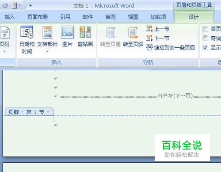Click the redo arrow in quick access toolbar
Image resolution: width=221 pixels, height=172 pixels.
(x=5, y=6)
